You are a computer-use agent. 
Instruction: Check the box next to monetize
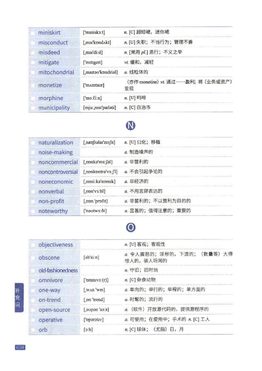pyautogui.click(x=33, y=85)
